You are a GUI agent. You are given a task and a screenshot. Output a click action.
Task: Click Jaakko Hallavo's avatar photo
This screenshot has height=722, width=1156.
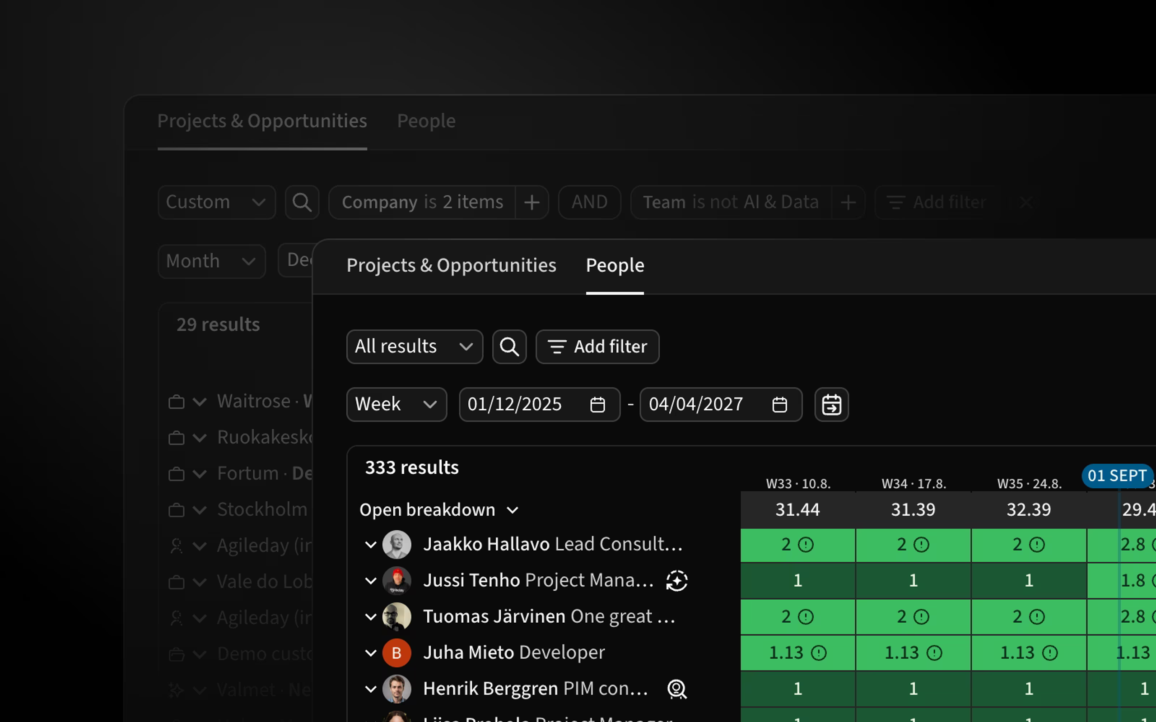click(396, 544)
